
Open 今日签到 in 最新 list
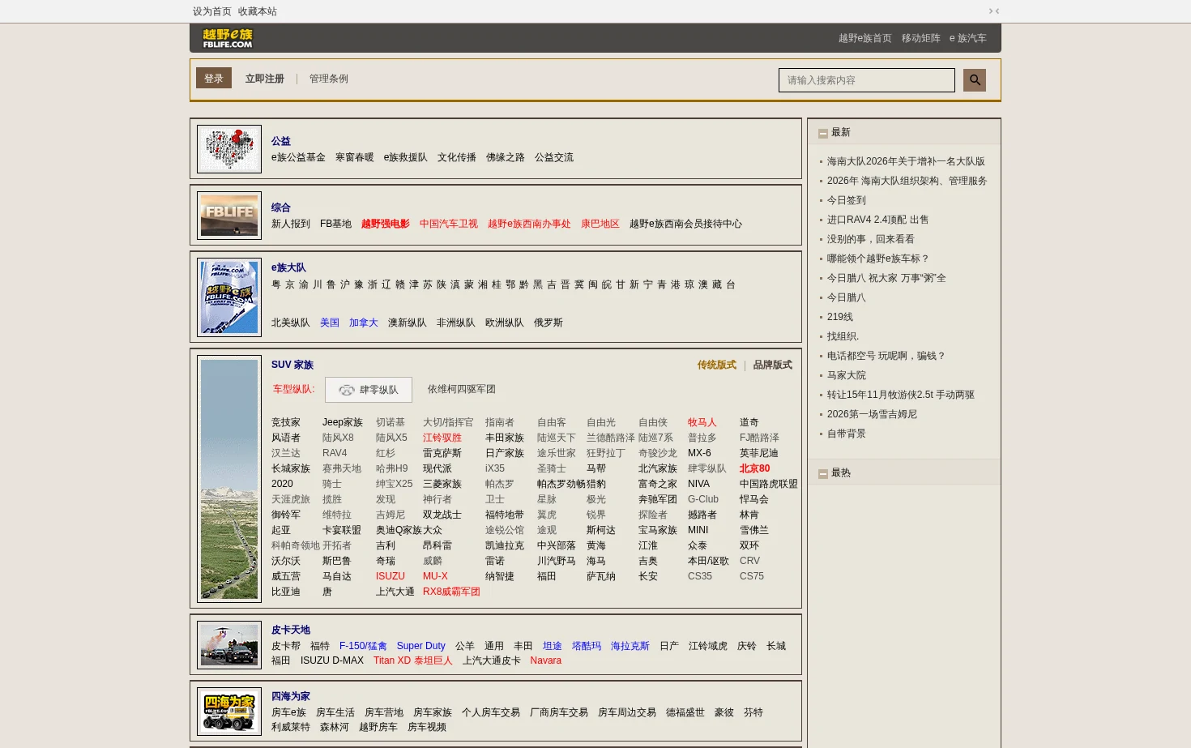point(847,200)
